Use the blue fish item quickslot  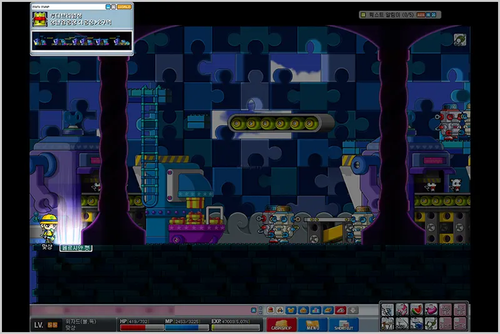[416, 323]
